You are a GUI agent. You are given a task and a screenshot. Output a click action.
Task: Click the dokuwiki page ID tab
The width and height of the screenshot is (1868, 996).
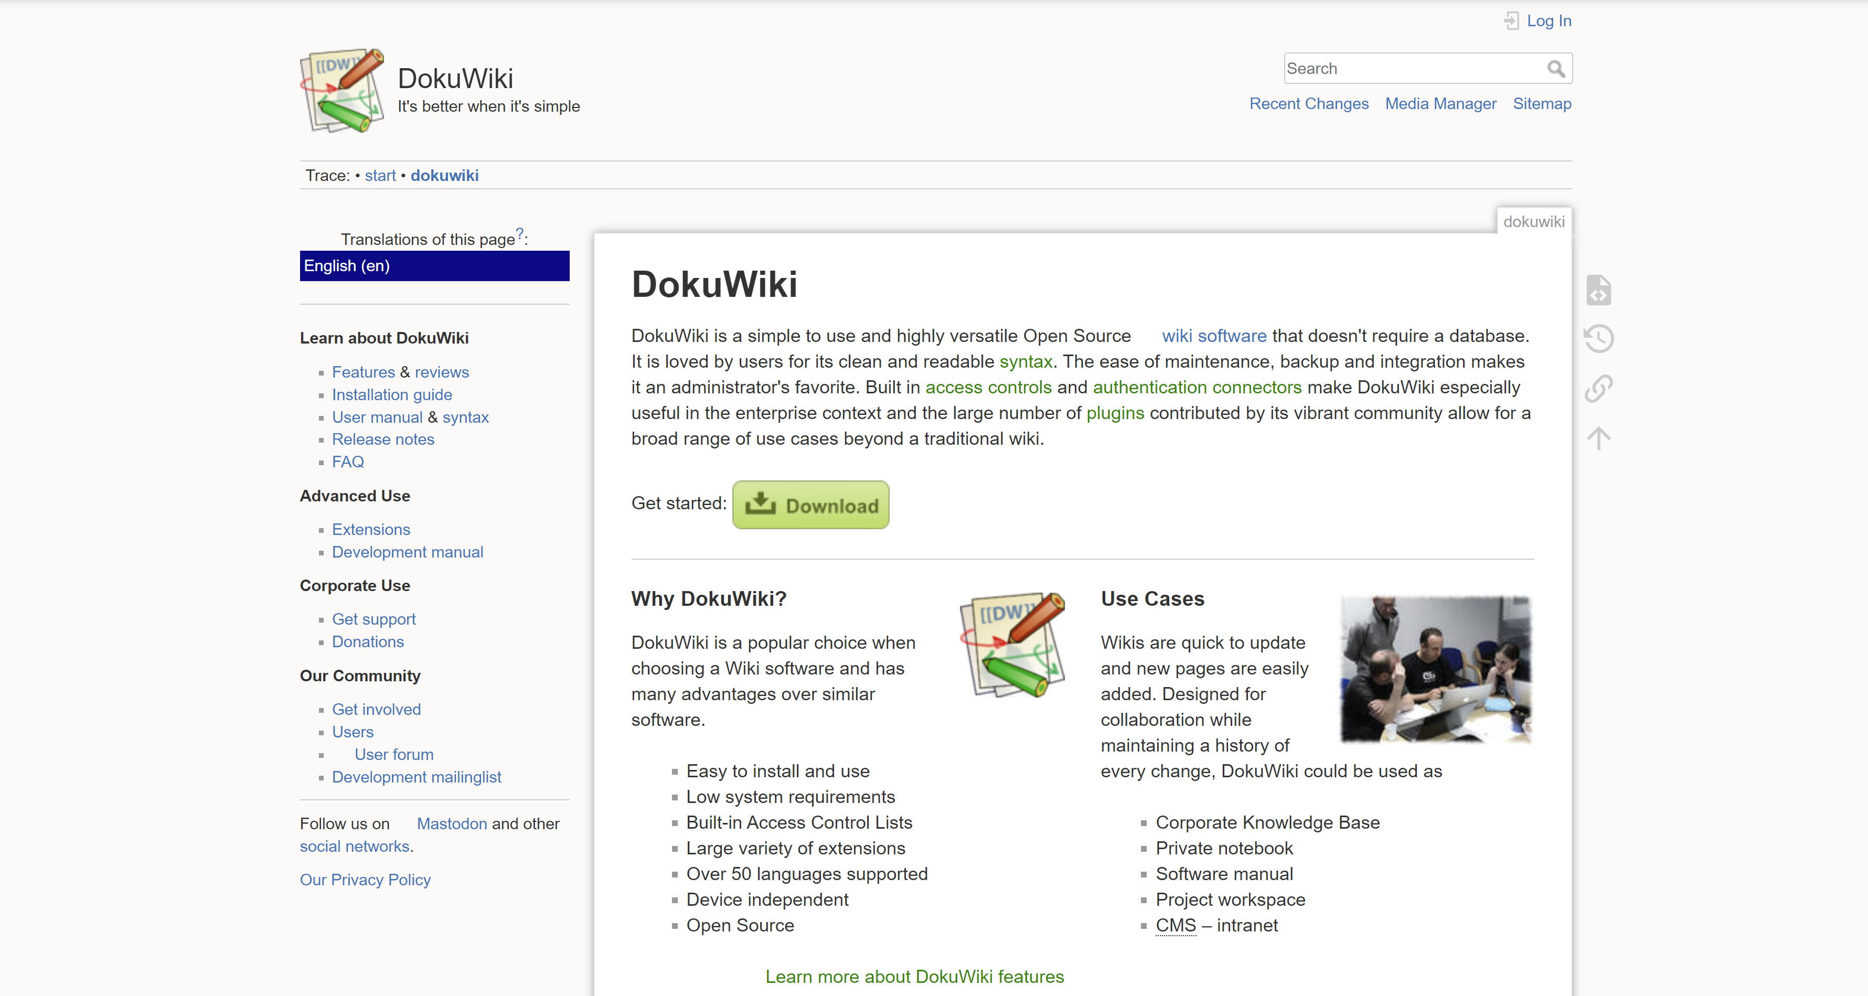coord(1534,221)
